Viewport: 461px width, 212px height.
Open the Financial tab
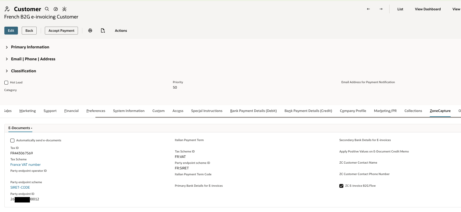click(x=71, y=111)
